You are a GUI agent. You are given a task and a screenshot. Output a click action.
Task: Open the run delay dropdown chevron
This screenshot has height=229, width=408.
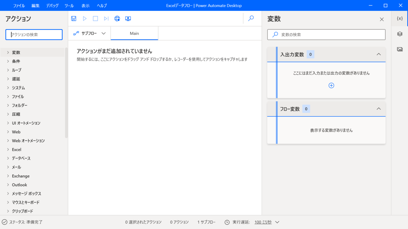tap(277, 222)
